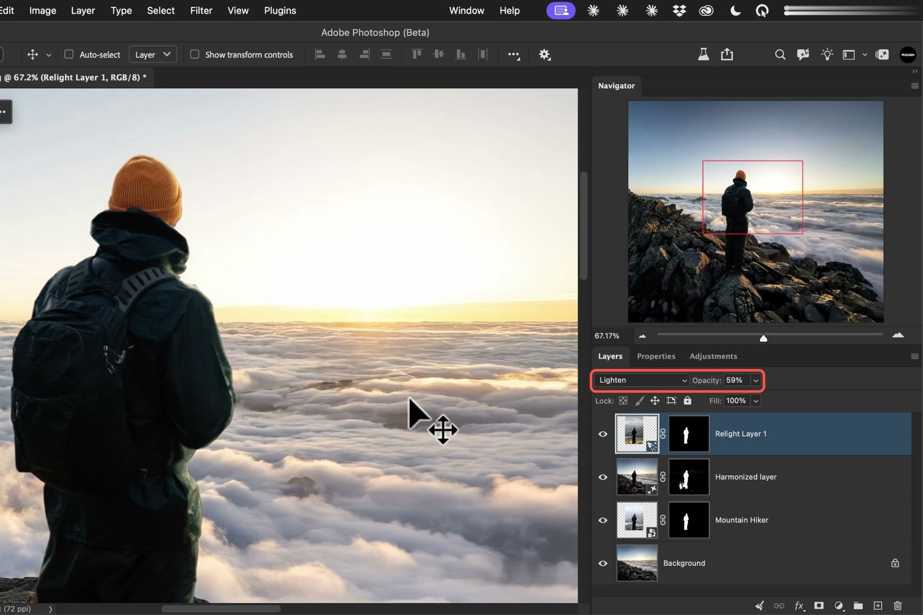Align top edges icon

(x=416, y=54)
